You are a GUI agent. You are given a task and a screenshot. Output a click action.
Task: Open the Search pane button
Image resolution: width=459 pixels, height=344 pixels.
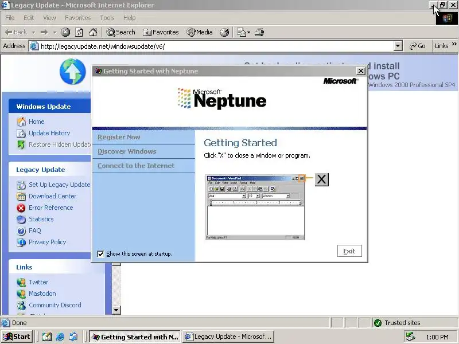120,32
